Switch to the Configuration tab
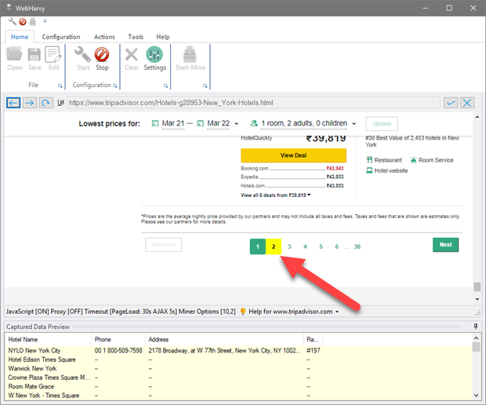 [61, 37]
